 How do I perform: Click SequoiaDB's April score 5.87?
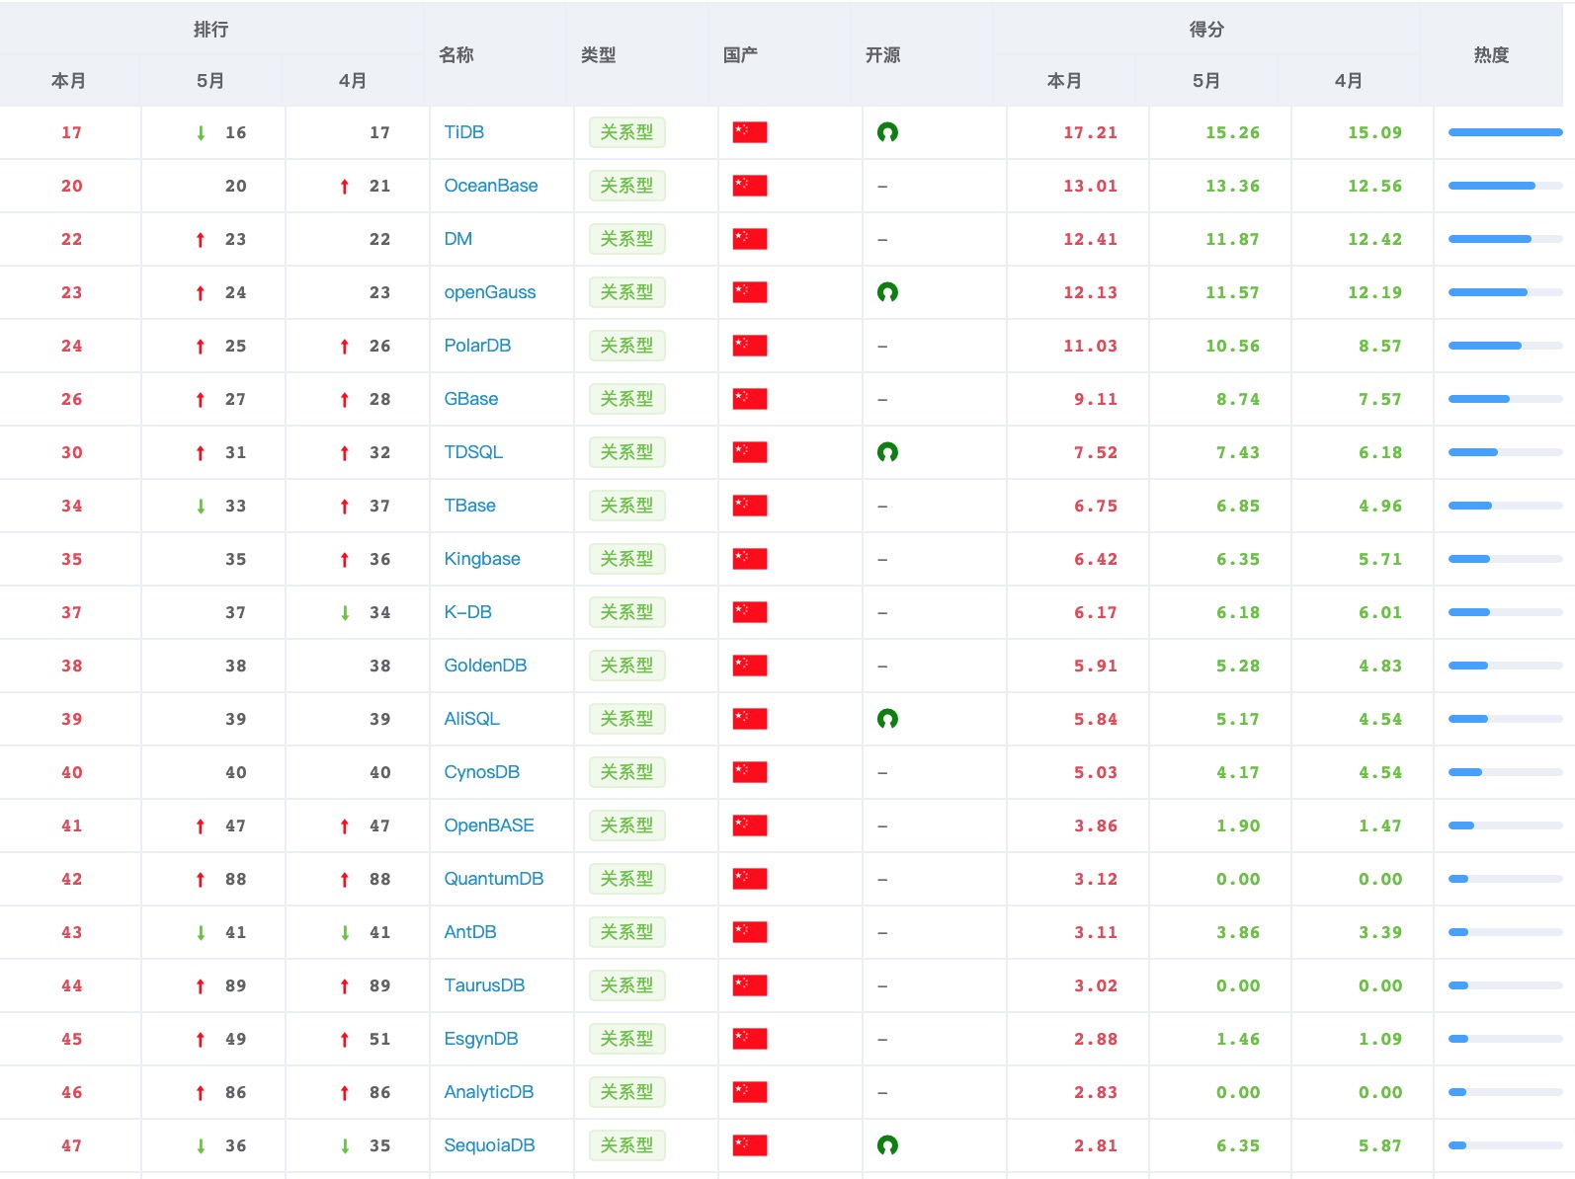point(1380,1145)
